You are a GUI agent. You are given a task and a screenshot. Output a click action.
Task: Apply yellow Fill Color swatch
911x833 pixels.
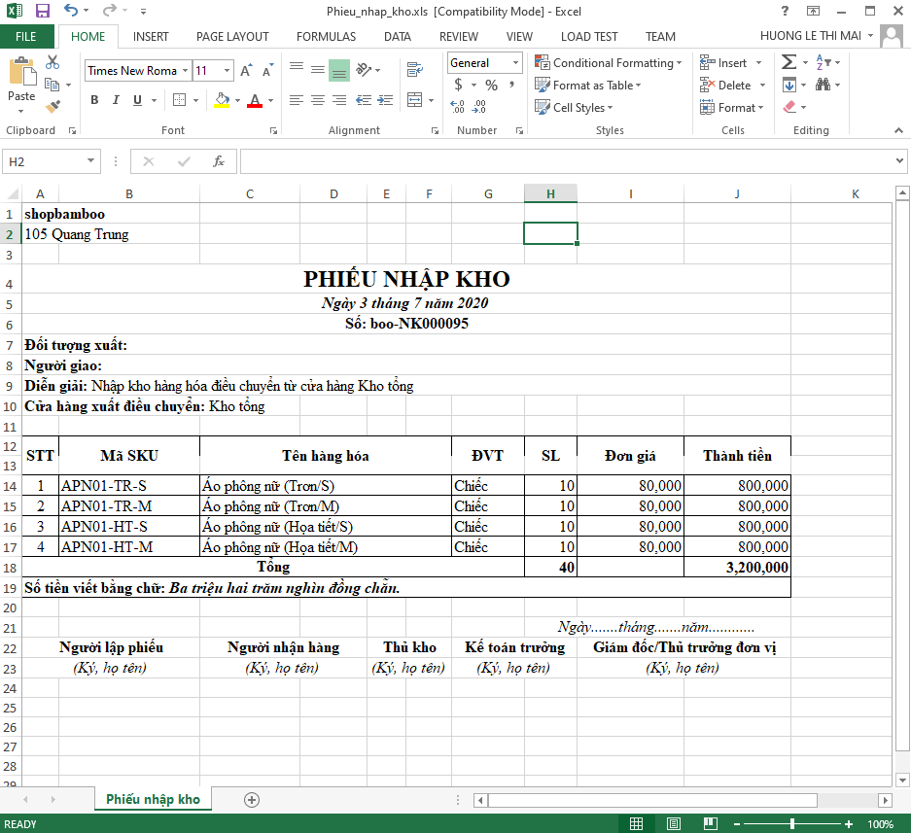tap(222, 100)
